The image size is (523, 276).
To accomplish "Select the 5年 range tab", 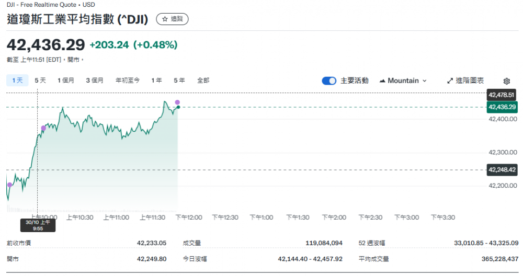I will click(x=179, y=80).
